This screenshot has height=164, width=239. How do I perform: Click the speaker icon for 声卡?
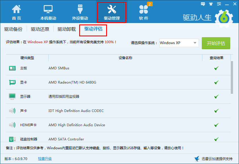tap(12, 111)
